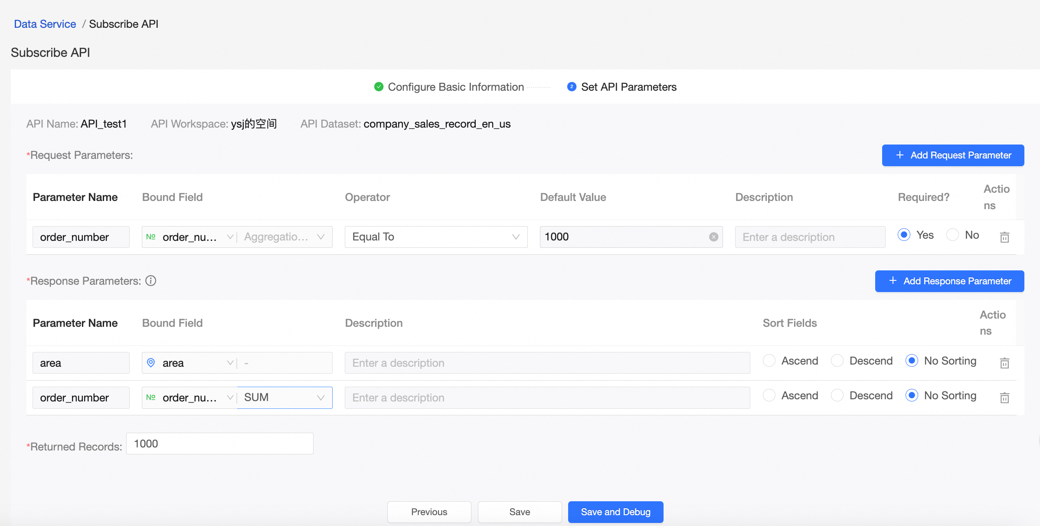The image size is (1040, 526).
Task: Open the SUM aggregation dropdown
Action: pyautogui.click(x=284, y=398)
